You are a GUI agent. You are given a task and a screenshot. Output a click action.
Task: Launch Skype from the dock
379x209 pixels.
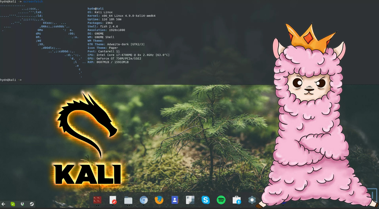(205, 200)
